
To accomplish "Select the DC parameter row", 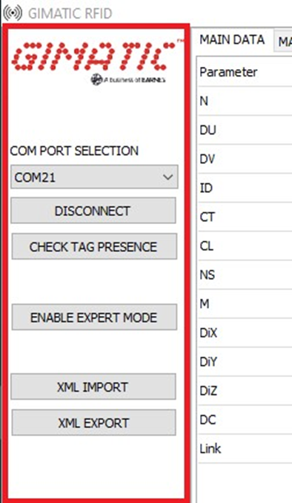I will [x=245, y=420].
